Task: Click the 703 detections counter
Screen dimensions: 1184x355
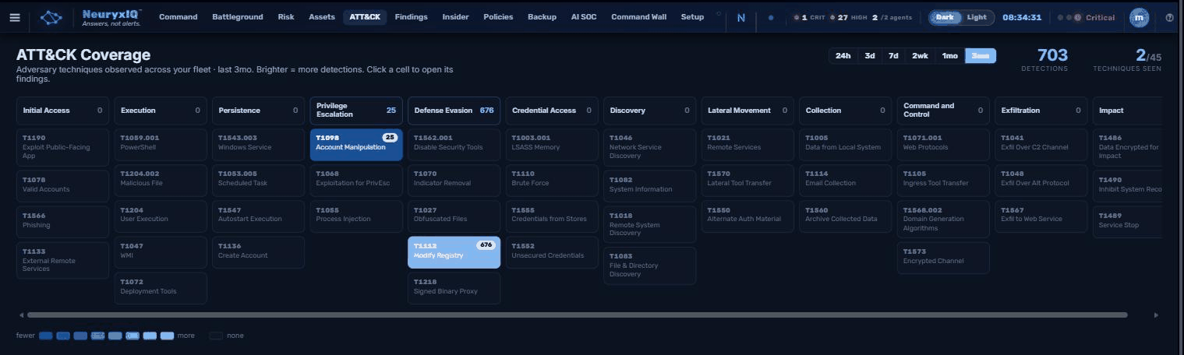Action: coord(1044,59)
